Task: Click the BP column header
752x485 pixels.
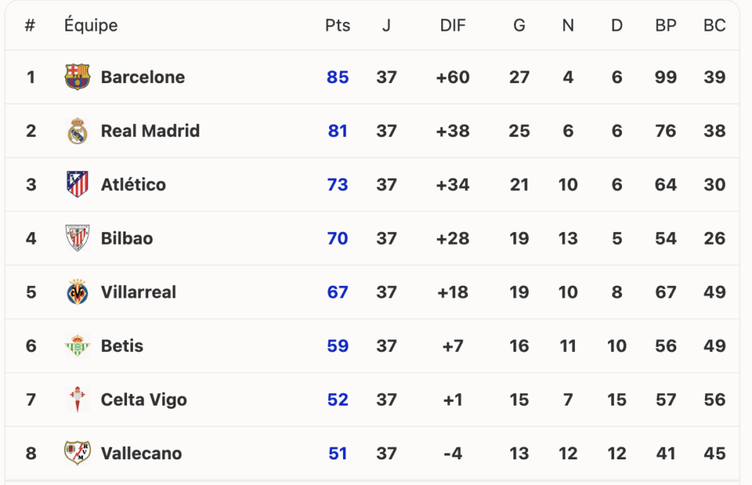Action: click(665, 25)
